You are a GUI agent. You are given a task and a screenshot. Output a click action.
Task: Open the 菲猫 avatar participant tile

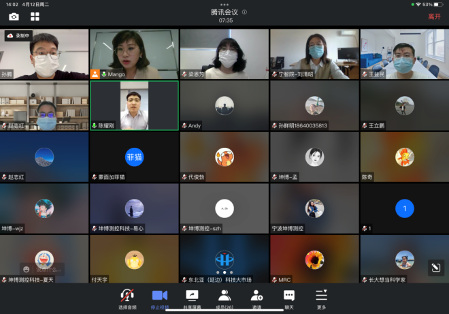pyautogui.click(x=134, y=157)
